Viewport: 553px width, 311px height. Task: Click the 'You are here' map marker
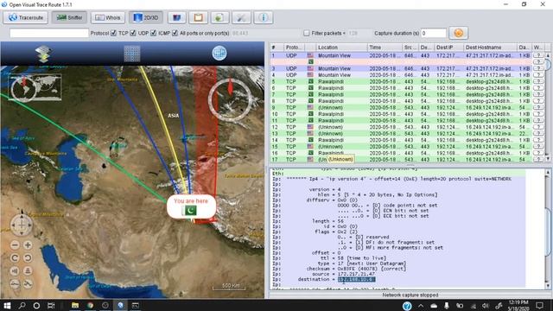[191, 206]
